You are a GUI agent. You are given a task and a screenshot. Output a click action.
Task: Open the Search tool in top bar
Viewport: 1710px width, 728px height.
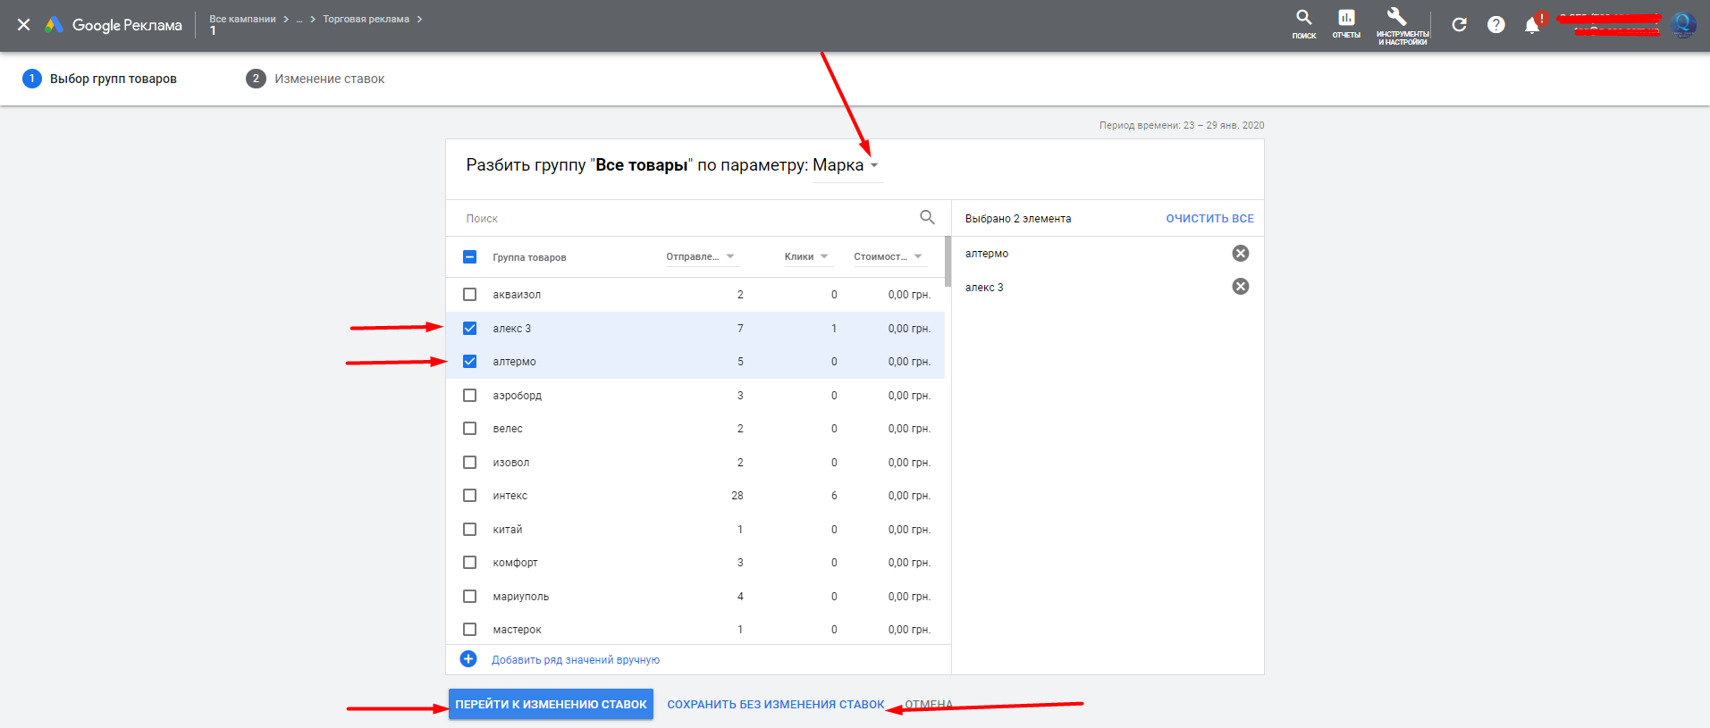(x=1303, y=23)
